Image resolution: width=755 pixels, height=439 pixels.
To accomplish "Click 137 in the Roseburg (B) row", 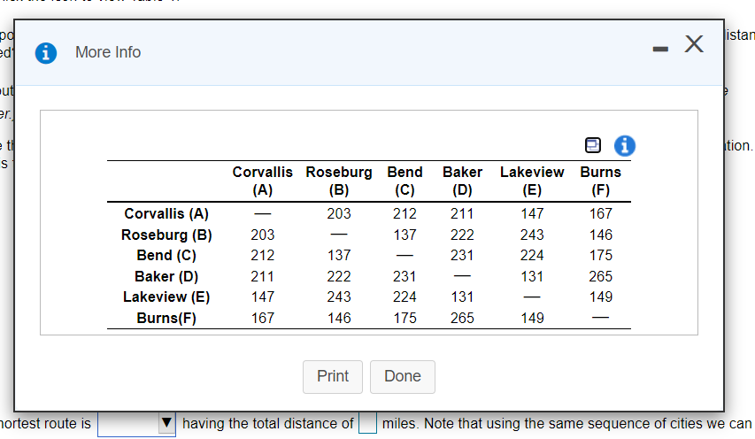I will [x=405, y=235].
